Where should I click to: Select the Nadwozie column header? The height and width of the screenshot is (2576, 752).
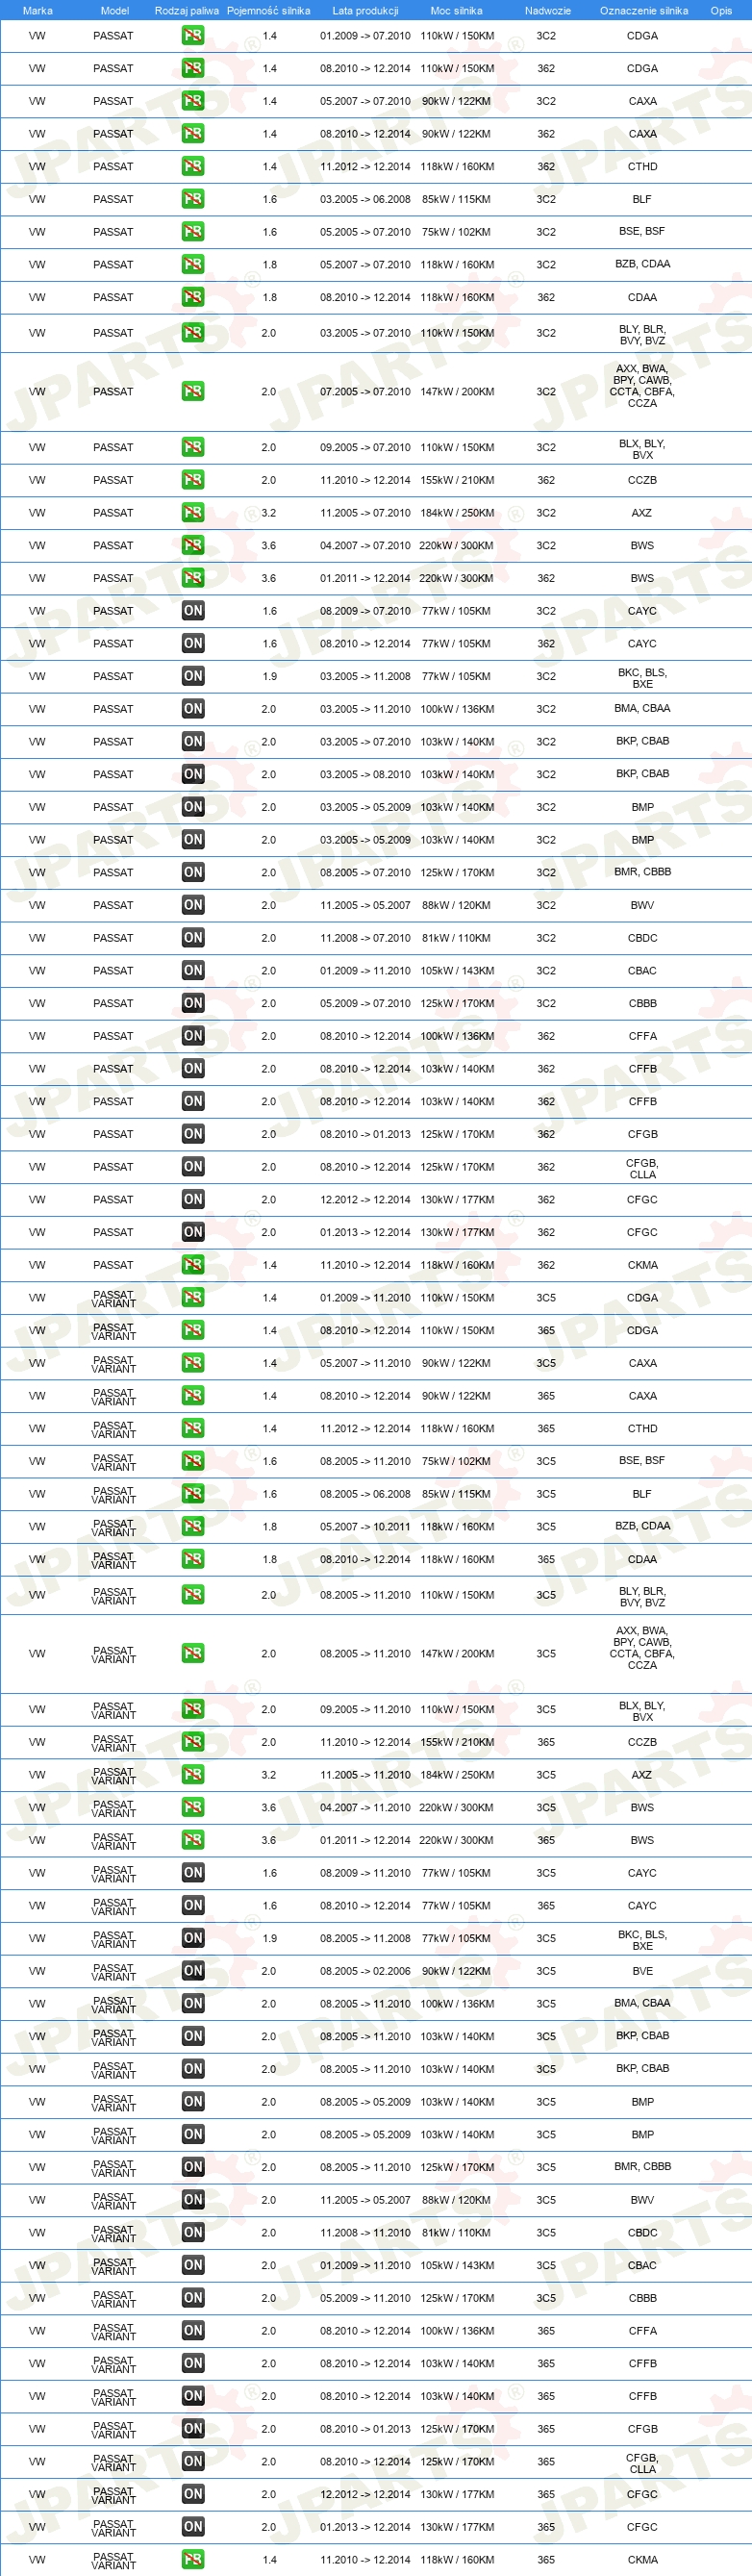pos(548,11)
